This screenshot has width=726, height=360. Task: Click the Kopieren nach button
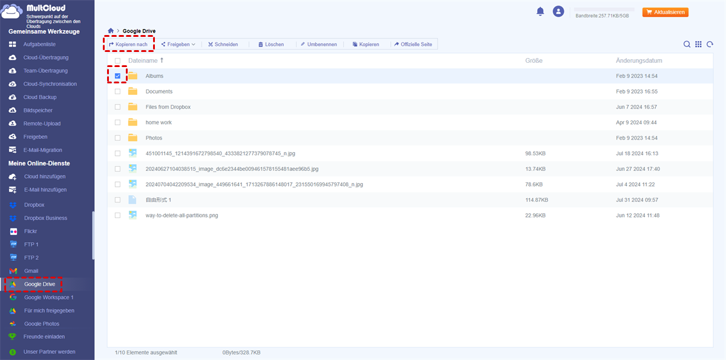click(128, 44)
